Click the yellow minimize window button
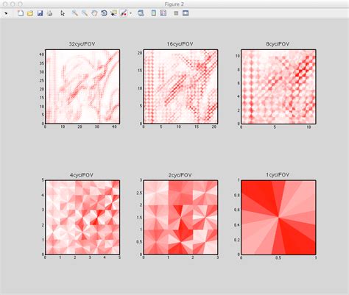Viewport: 349px width, 295px height. pos(13,4)
